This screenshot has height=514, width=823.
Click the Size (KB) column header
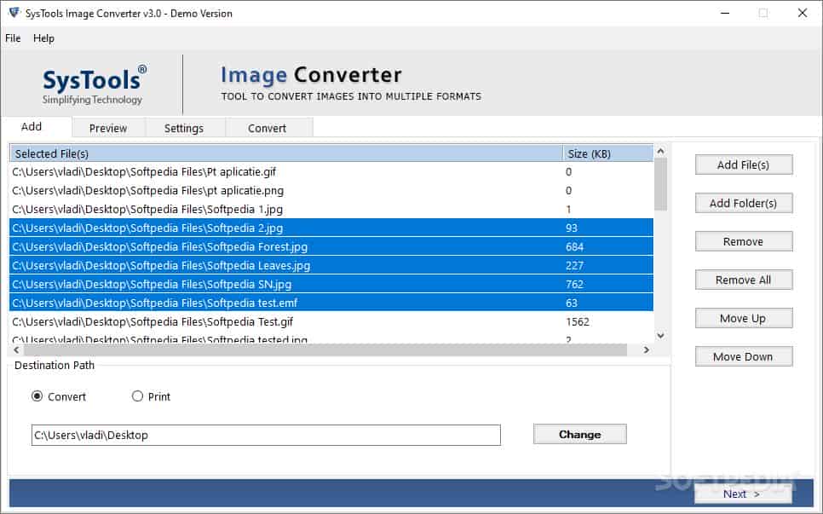click(608, 153)
